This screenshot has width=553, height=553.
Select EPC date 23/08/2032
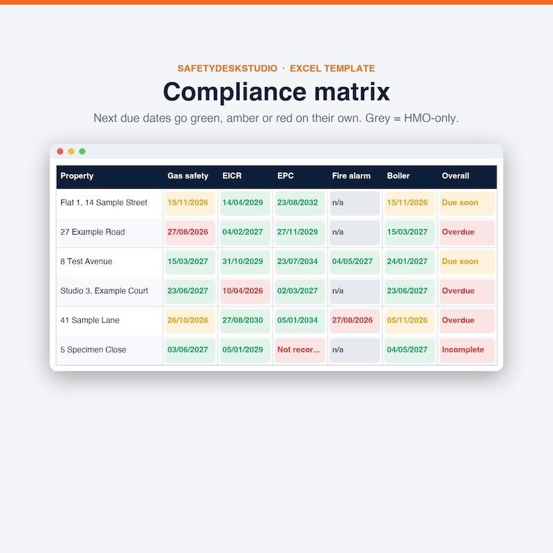(x=299, y=203)
